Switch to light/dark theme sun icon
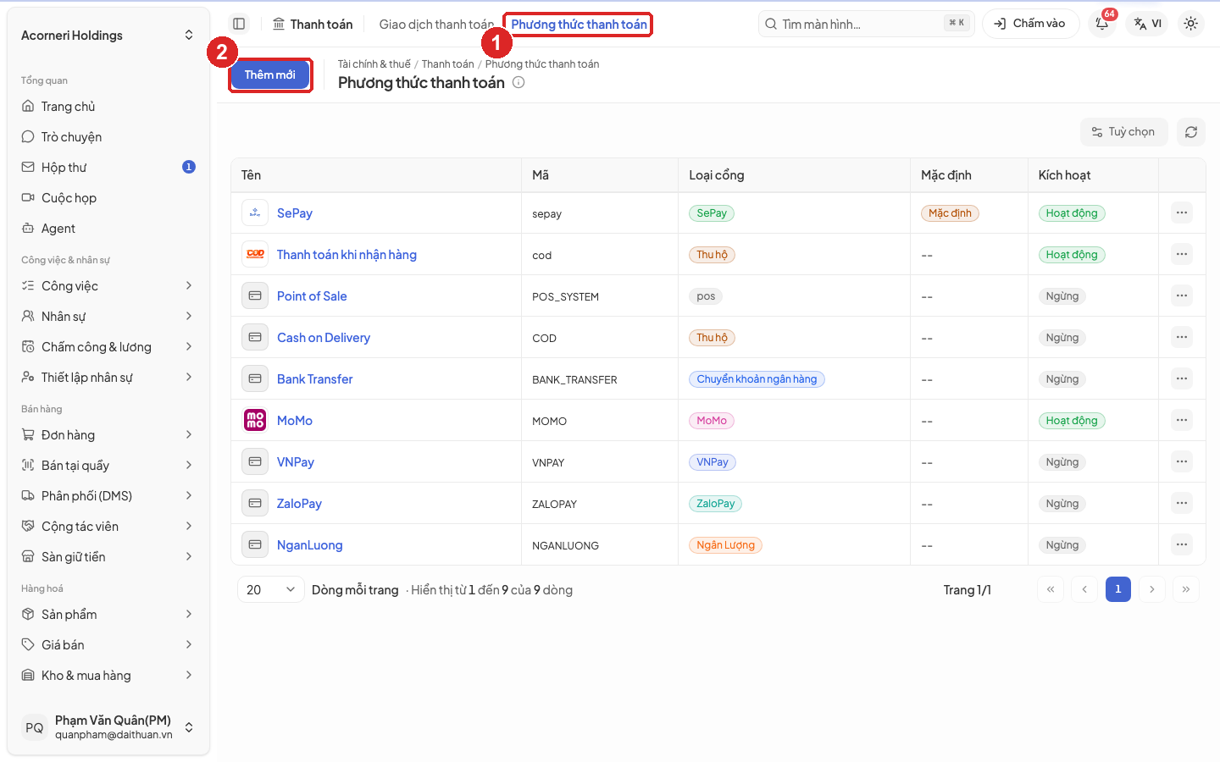 1190,24
